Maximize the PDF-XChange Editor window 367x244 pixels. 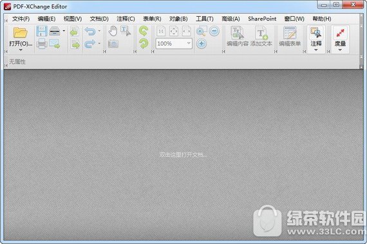(336, 4)
